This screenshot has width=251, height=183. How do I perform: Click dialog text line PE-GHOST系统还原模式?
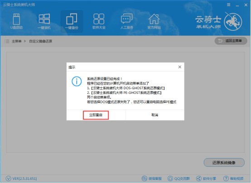coord(125,93)
